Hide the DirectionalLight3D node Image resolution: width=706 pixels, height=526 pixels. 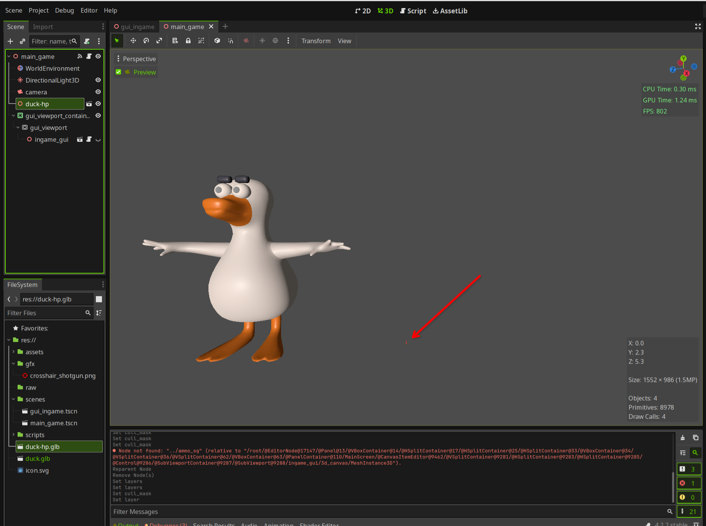[x=98, y=80]
